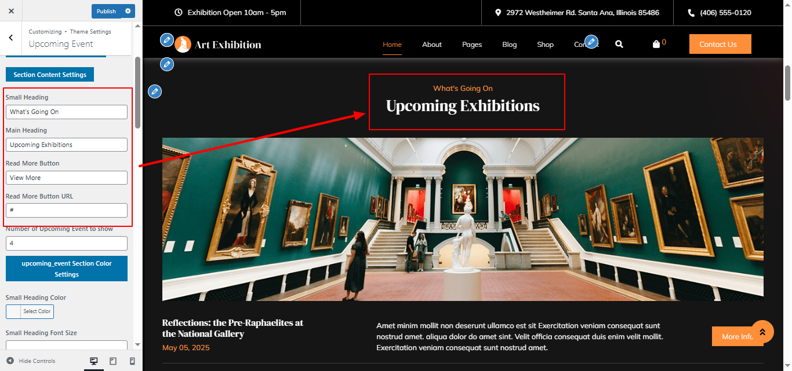Screen dimensions: 792x371
Task: Open Publish settings gear icon
Action: pyautogui.click(x=129, y=11)
